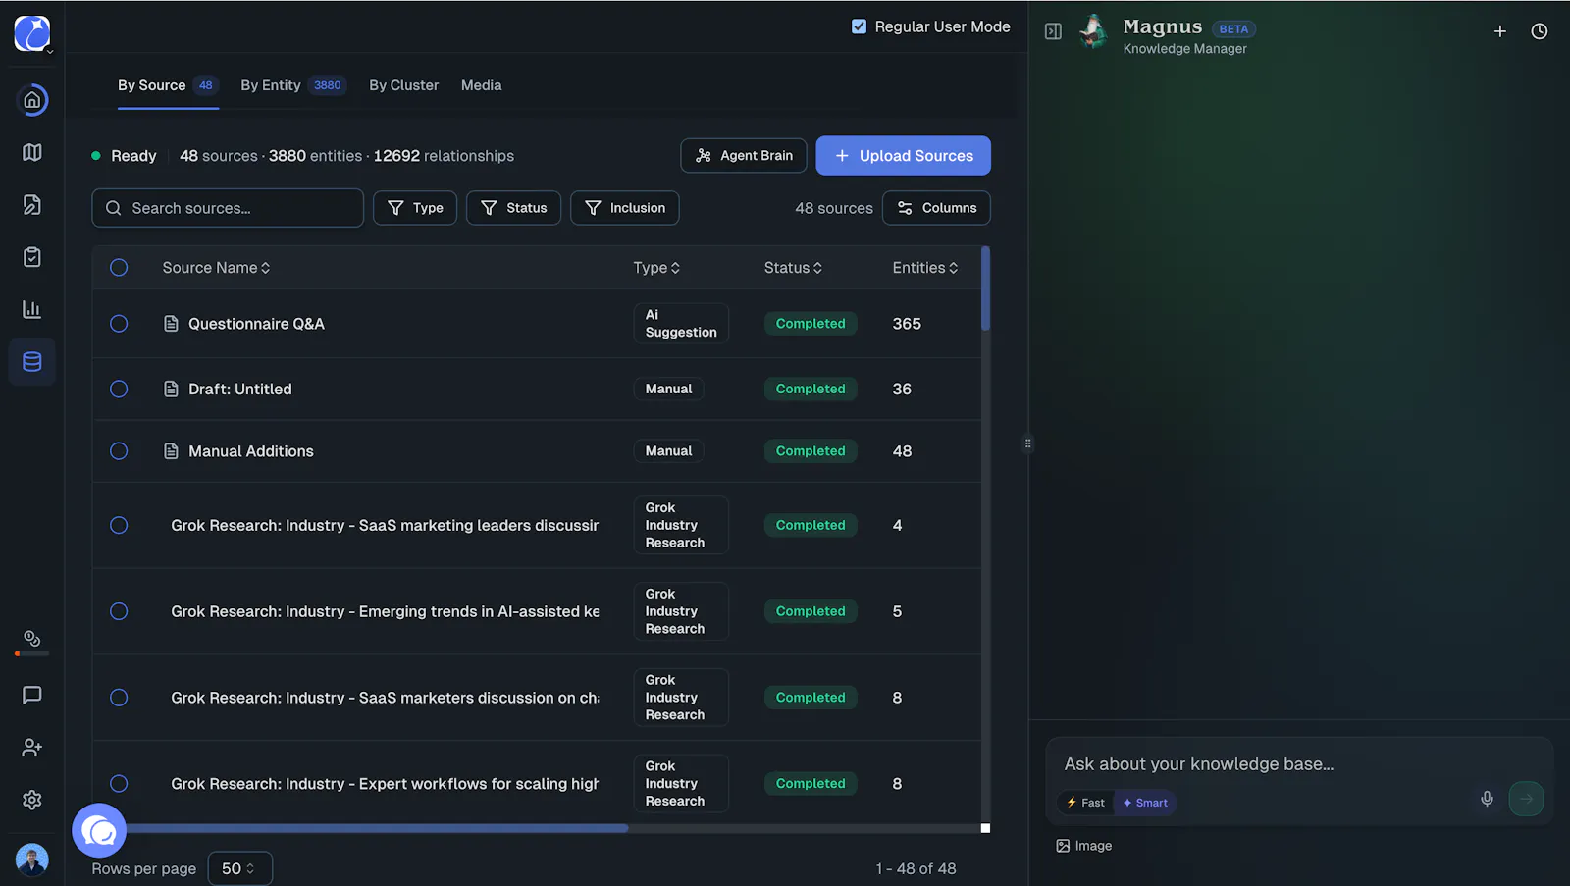Sort by Source Name column

216,268
